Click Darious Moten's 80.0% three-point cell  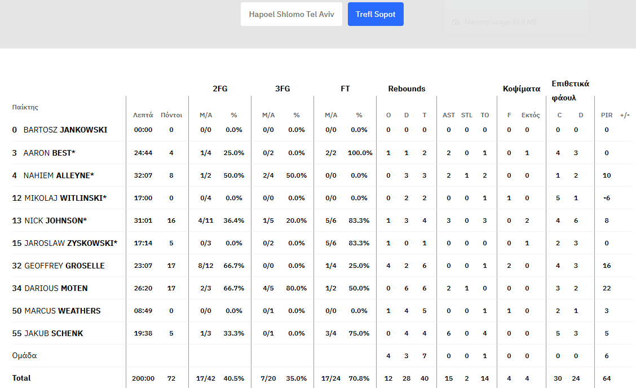pos(297,288)
